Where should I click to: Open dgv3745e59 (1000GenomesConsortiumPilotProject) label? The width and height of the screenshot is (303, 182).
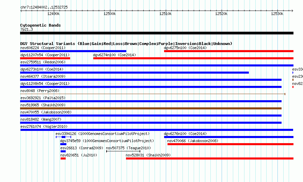click(x=107, y=141)
